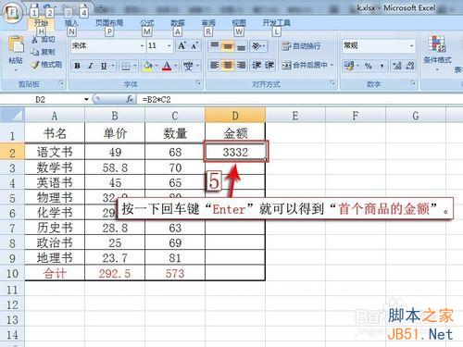The height and width of the screenshot is (347, 463).
Task: Select cell containing 292.5
Action: pos(115,273)
